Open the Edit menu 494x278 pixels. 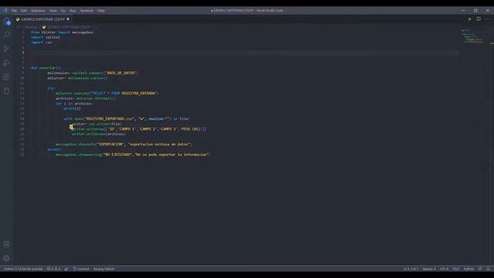click(x=24, y=11)
